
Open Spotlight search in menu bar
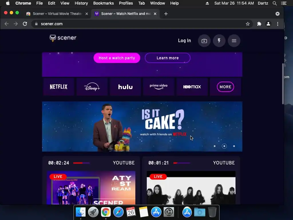[x=274, y=3]
